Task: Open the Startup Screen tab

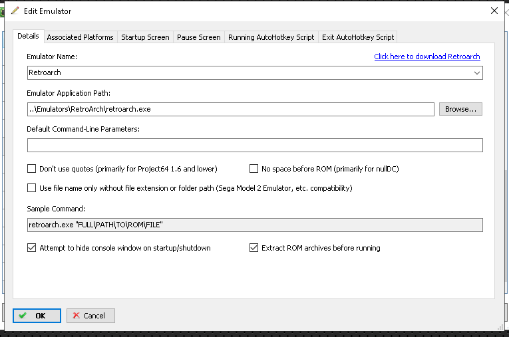Action: click(x=145, y=37)
